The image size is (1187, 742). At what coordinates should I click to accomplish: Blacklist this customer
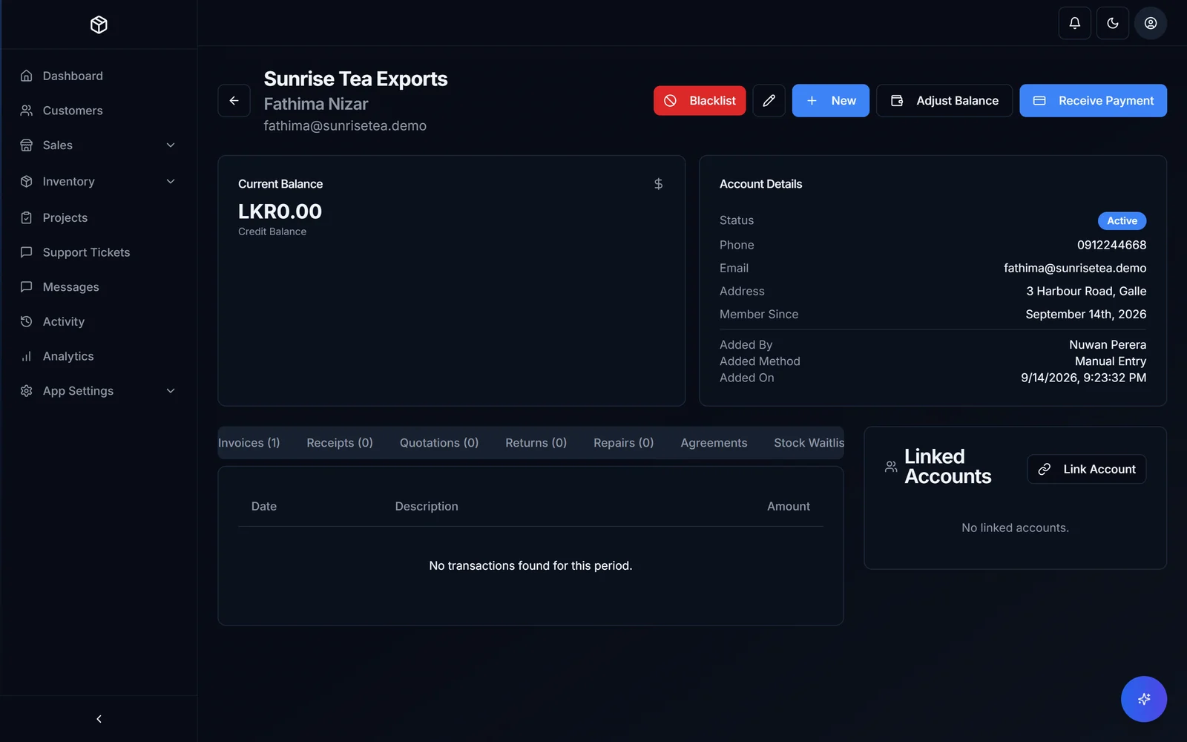coord(699,100)
